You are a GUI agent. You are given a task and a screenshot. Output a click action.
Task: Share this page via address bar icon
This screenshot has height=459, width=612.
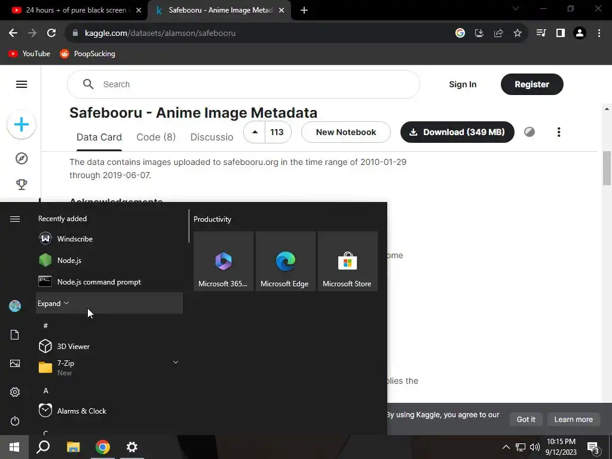tap(498, 33)
